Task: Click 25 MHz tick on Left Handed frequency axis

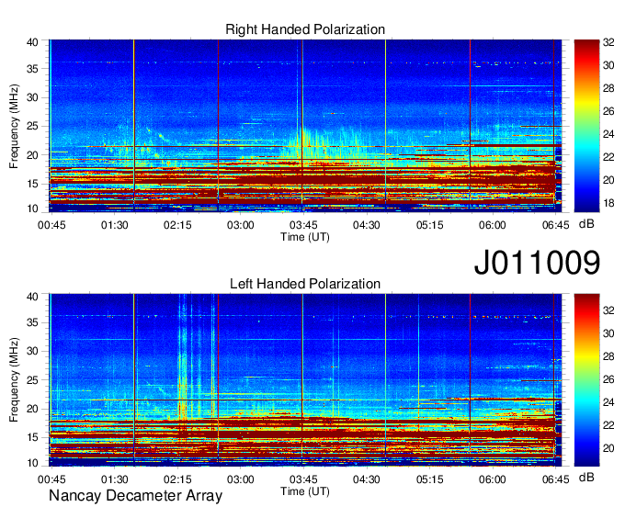Action: pos(32,380)
